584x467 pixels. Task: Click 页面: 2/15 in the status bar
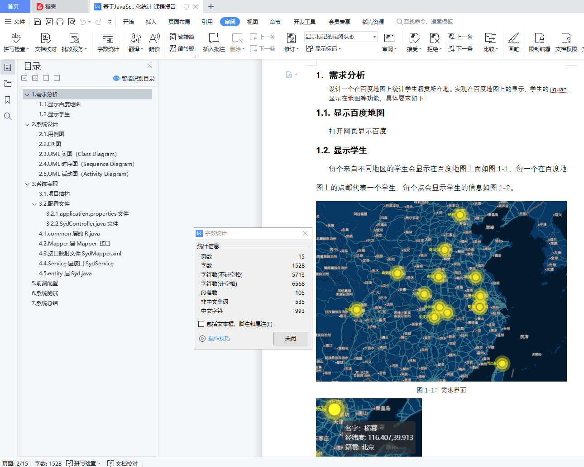[x=15, y=463]
